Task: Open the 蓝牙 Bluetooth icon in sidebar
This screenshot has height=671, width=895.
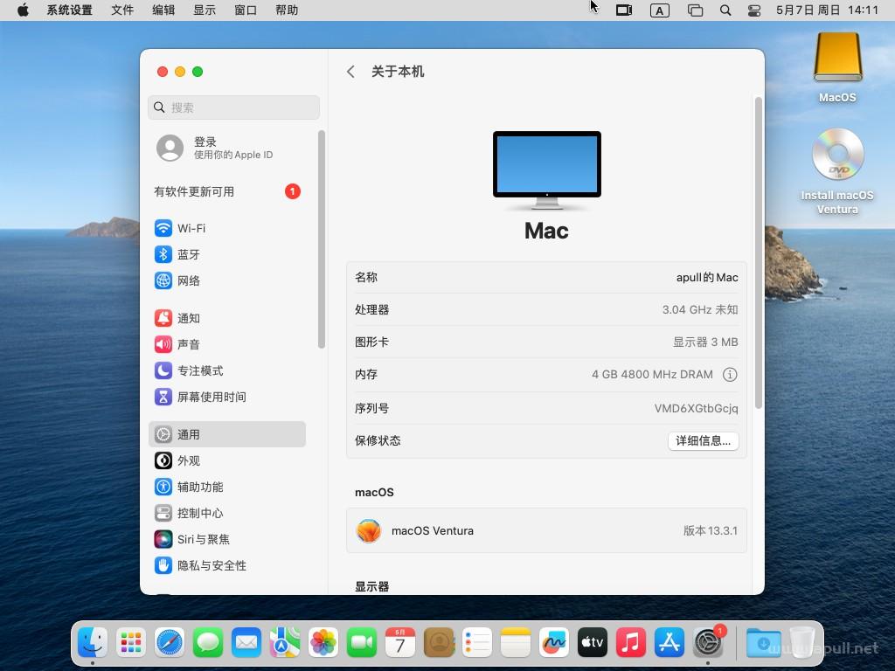Action: click(x=163, y=254)
